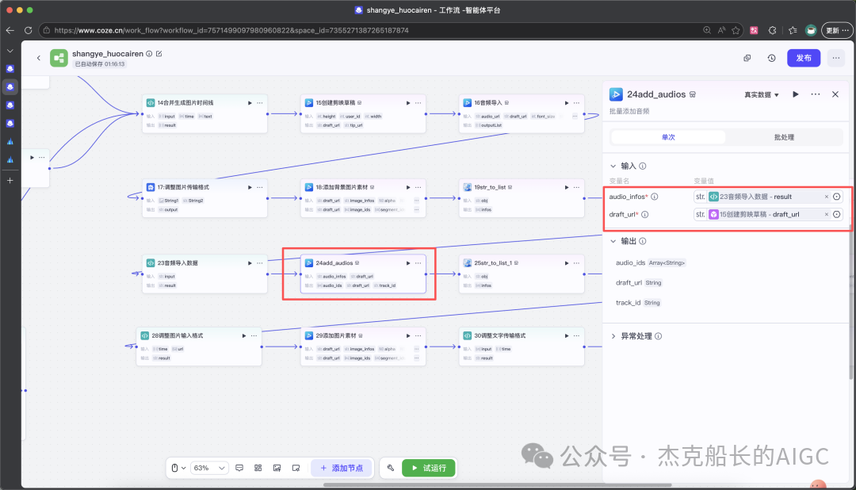Screen dimensions: 856x490
Task: Run the 24add_audios node from panel header
Action: click(796, 94)
